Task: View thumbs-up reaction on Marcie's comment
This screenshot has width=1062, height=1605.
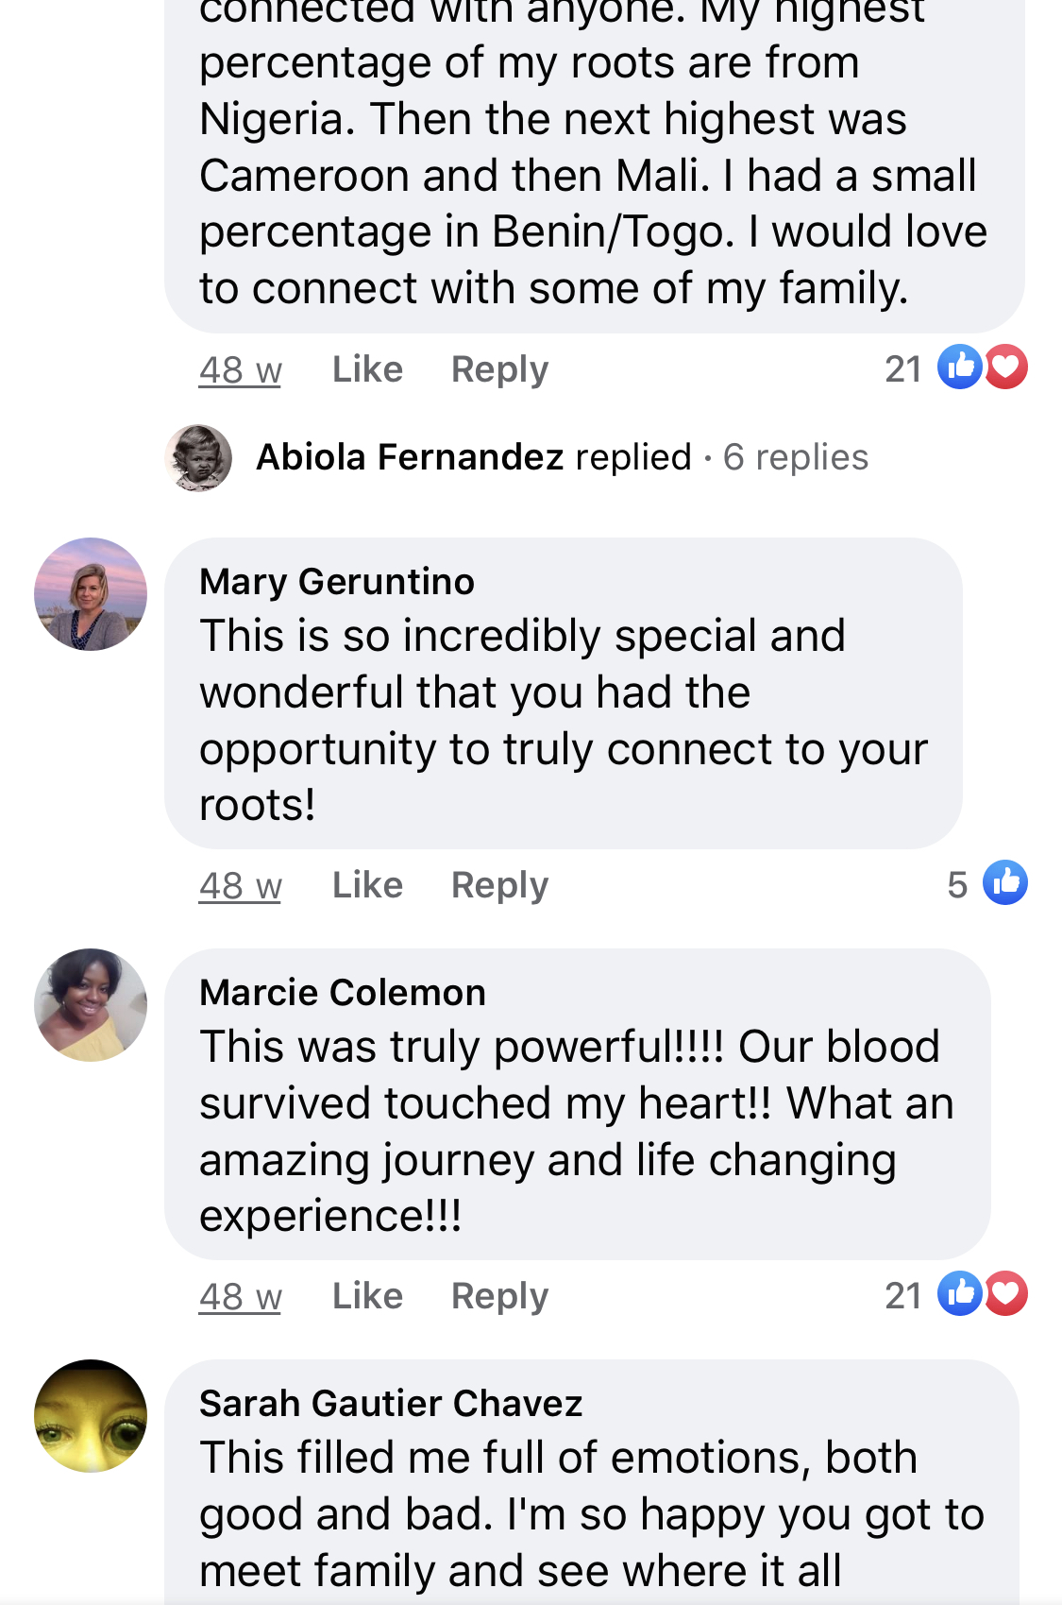Action: pyautogui.click(x=959, y=1294)
